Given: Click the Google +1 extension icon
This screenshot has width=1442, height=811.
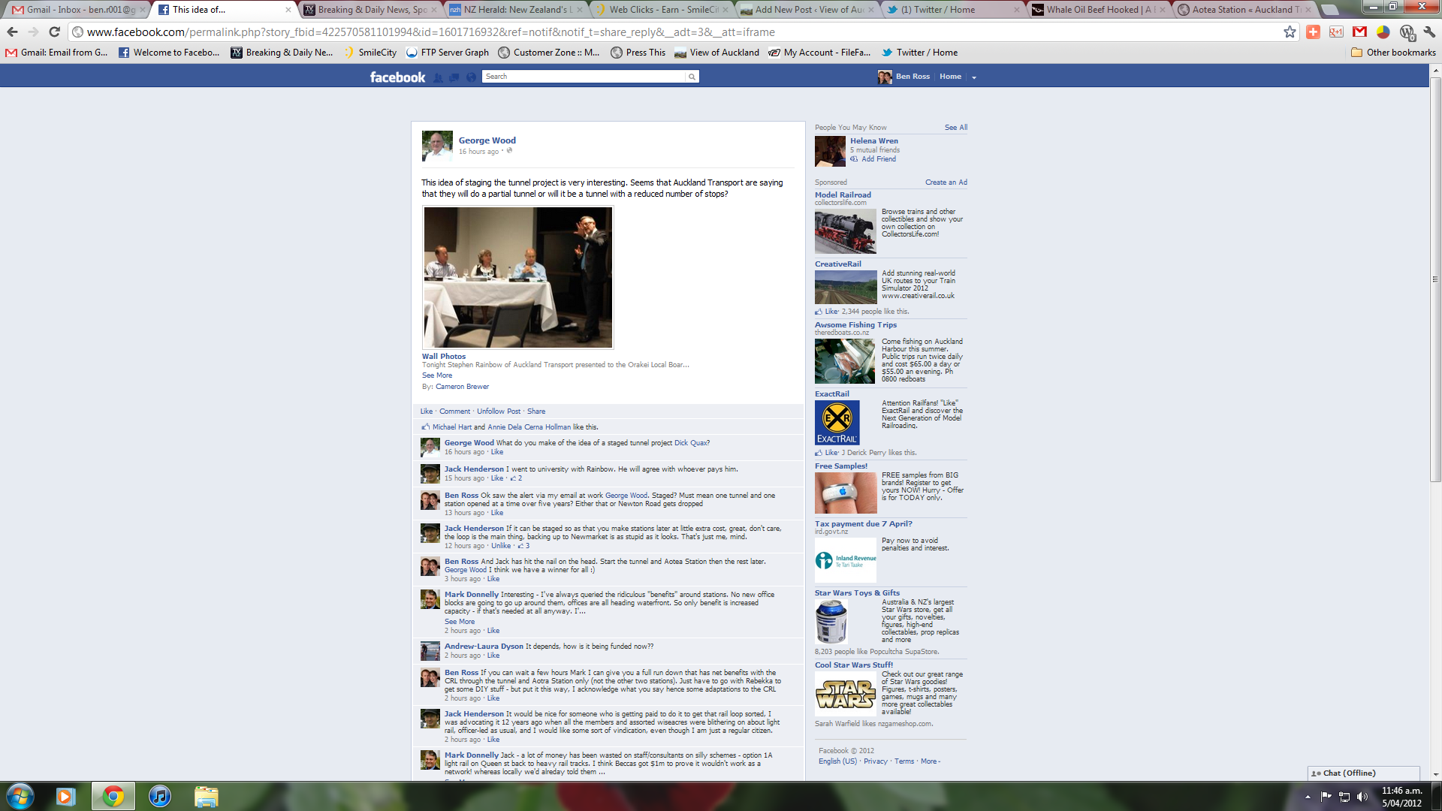Looking at the screenshot, I should click(x=1336, y=32).
